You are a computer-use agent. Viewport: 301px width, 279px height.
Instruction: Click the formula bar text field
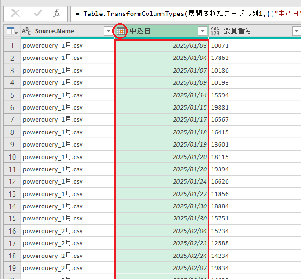(x=186, y=14)
